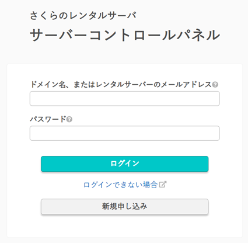
Task: Open the ログインできない場合 link
Action: (120, 185)
